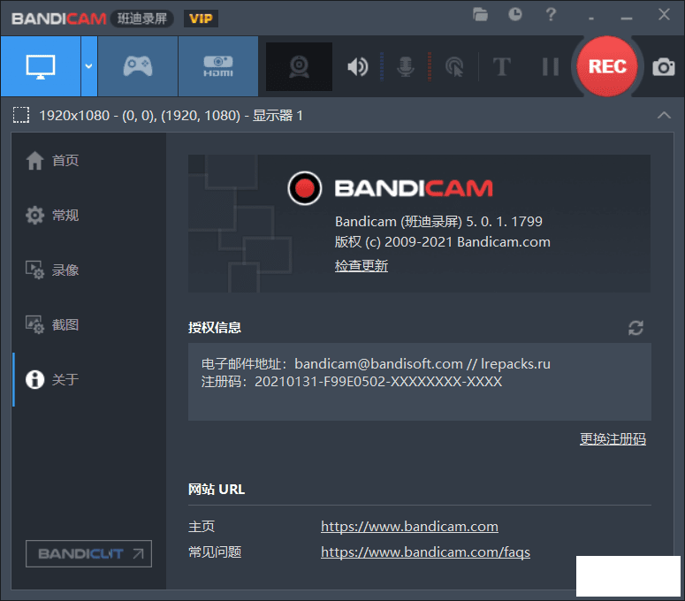Screen dimensions: 685x601
Task: Open help question mark icon
Action: [551, 14]
